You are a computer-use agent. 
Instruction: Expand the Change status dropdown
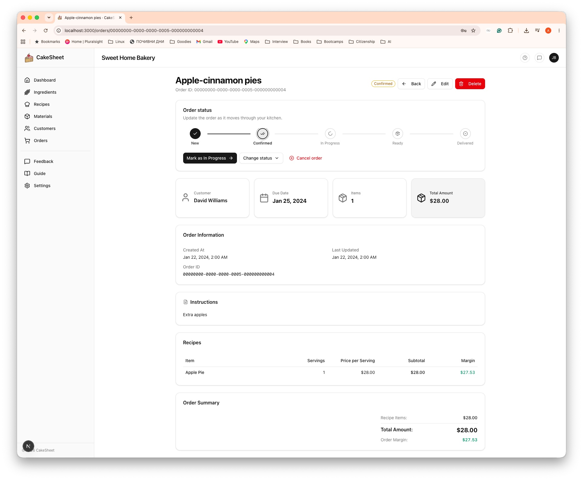click(261, 158)
